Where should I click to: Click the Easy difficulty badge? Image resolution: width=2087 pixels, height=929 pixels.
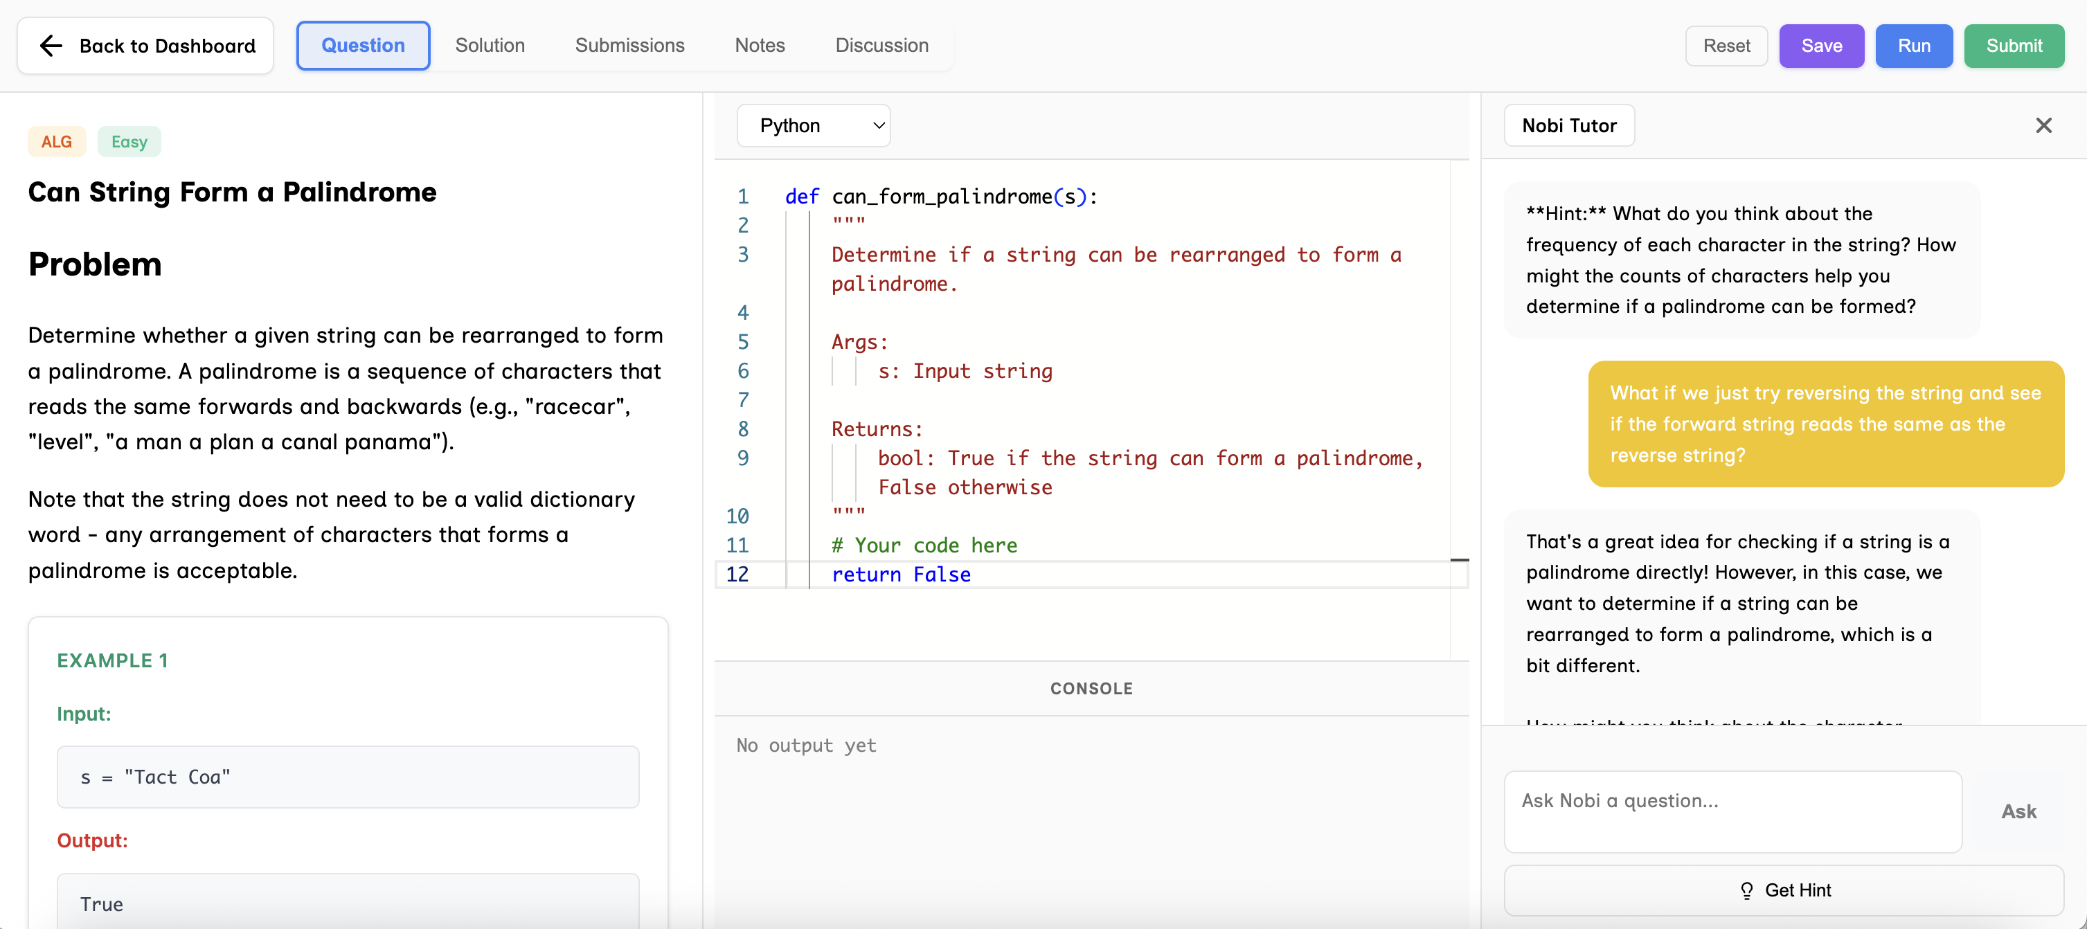pos(129,142)
